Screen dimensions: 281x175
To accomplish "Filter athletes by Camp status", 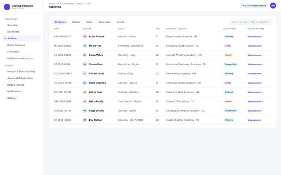I will coord(89,22).
